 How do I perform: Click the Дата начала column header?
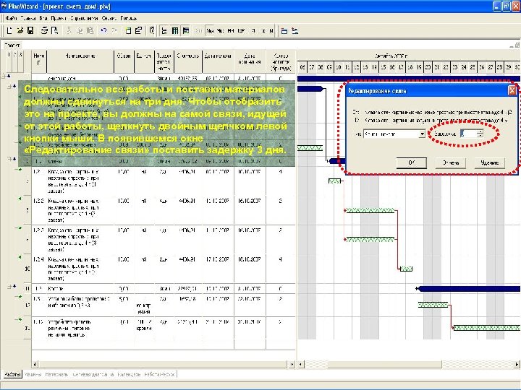pos(218,61)
